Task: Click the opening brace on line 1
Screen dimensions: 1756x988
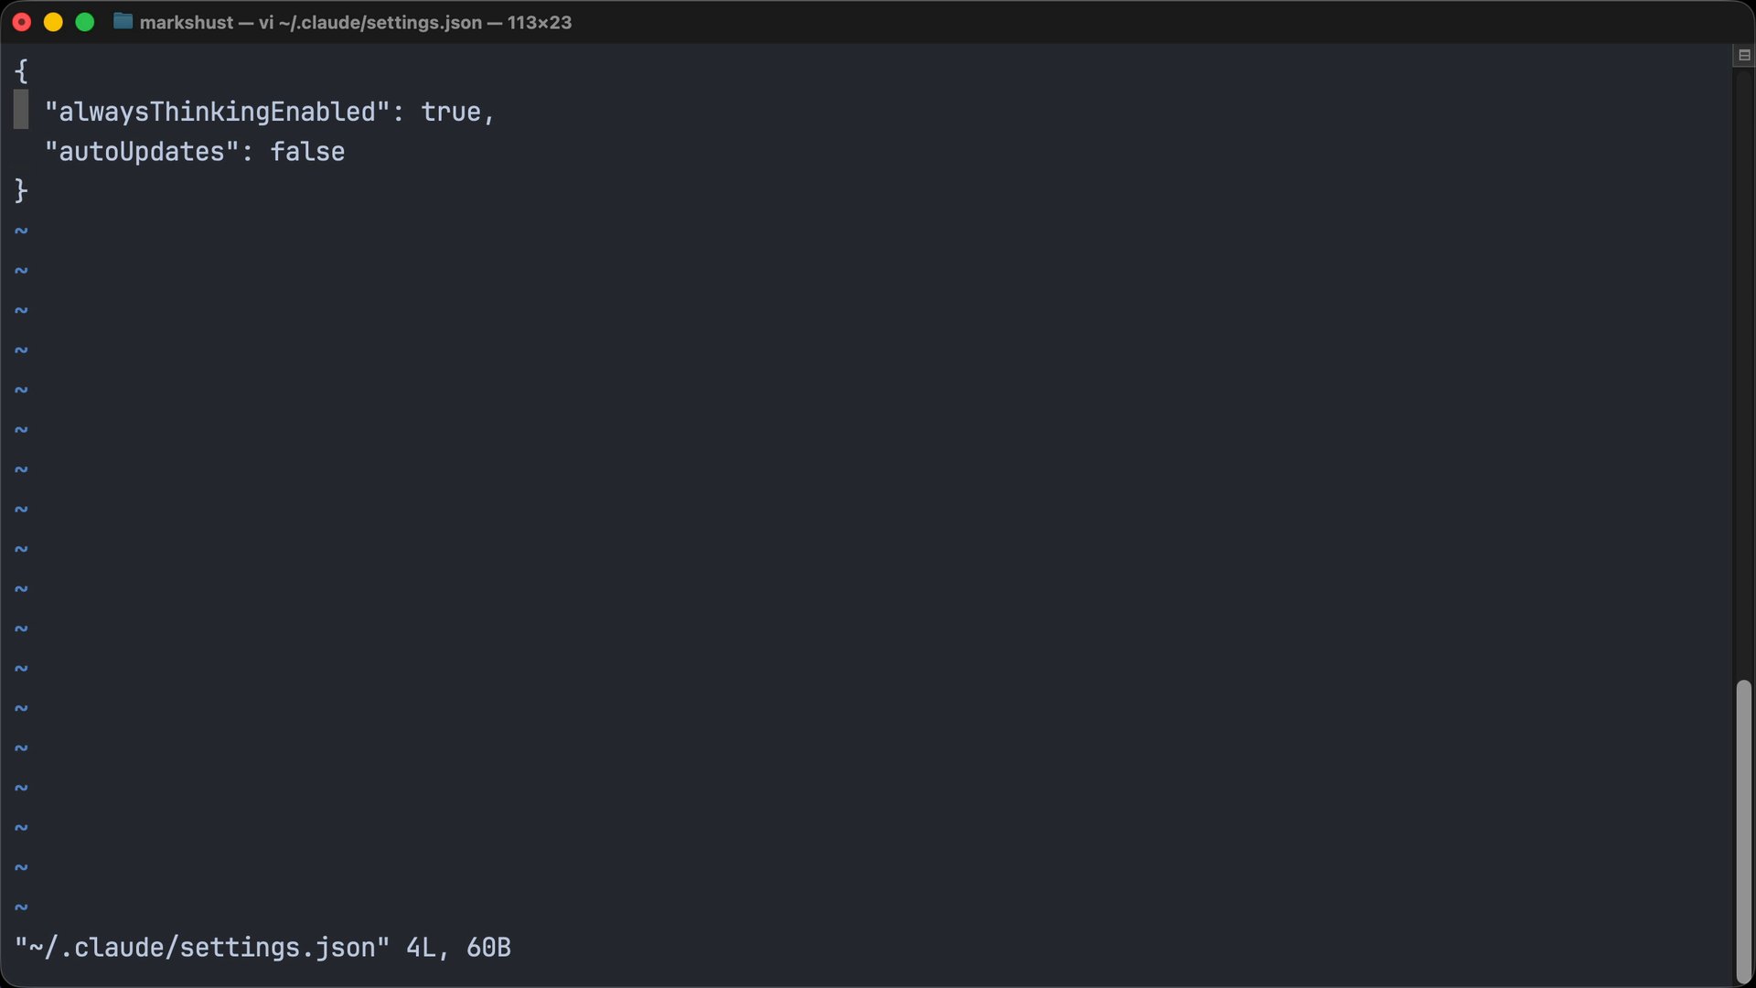Action: [x=21, y=70]
